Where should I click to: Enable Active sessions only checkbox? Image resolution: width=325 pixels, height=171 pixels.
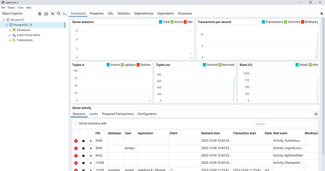click(76, 123)
